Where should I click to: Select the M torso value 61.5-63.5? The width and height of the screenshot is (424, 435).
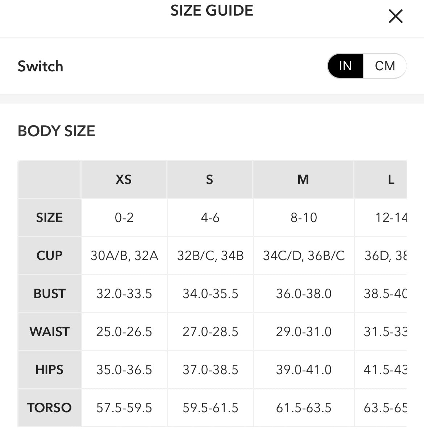[x=304, y=408]
